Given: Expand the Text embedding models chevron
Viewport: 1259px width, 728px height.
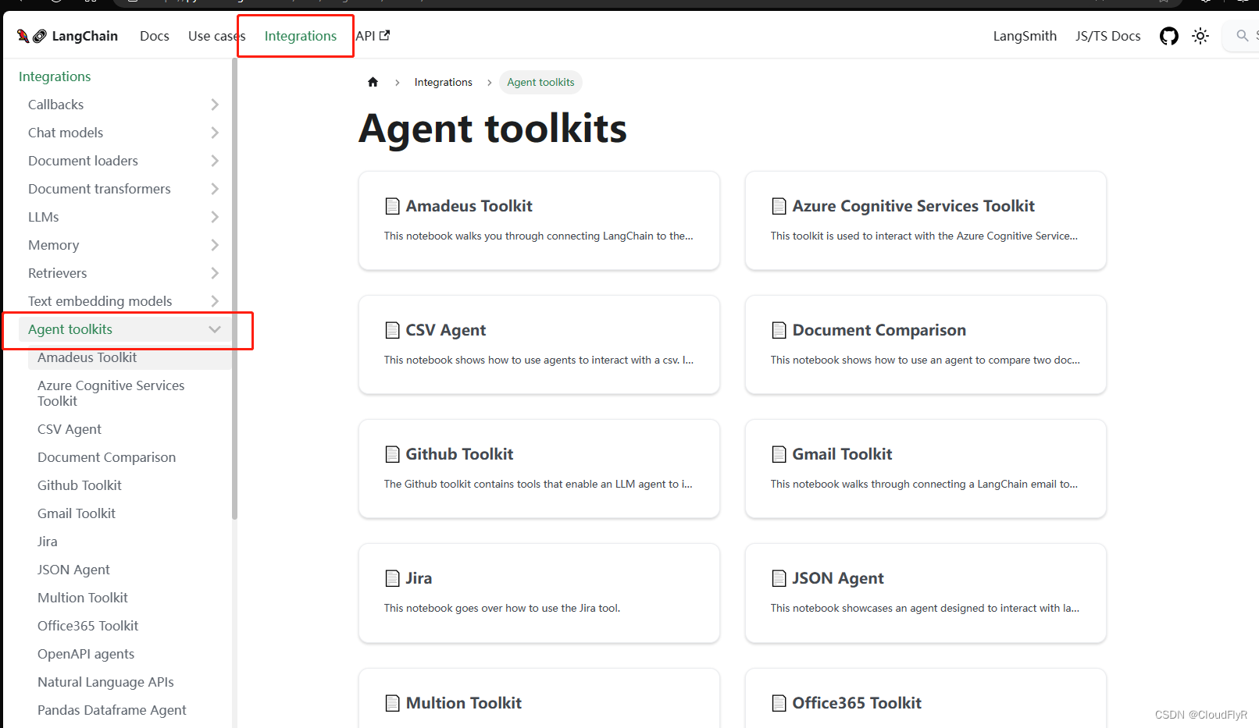Looking at the screenshot, I should [x=215, y=301].
